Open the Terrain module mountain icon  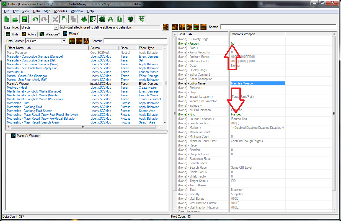[x=84, y=19]
